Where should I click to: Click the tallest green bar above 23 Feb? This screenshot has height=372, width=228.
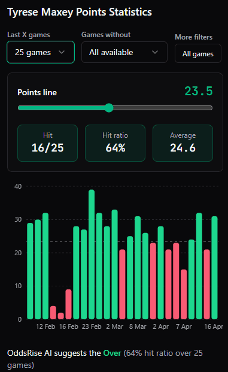coord(92,255)
